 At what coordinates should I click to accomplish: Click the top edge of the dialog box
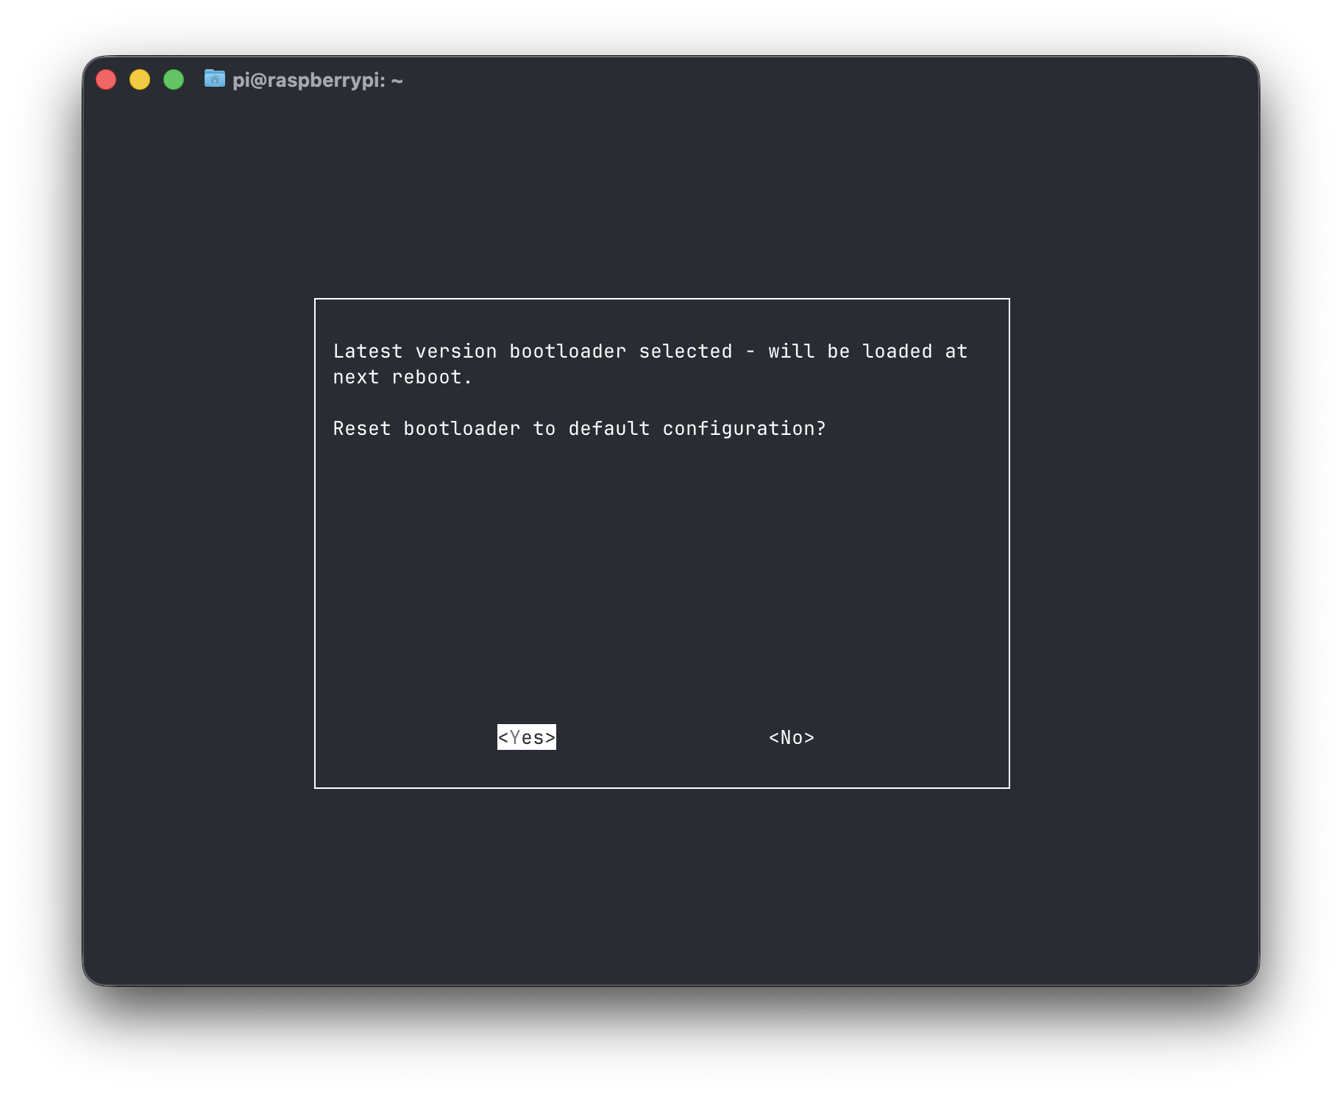tap(662, 299)
